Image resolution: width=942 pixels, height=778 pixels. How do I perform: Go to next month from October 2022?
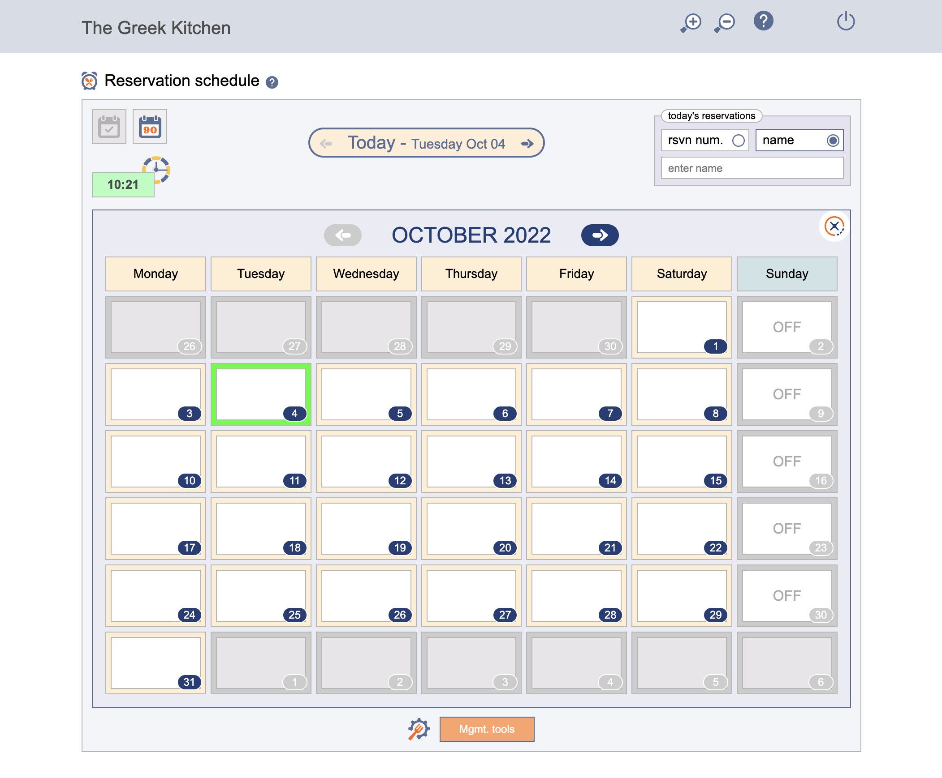600,235
